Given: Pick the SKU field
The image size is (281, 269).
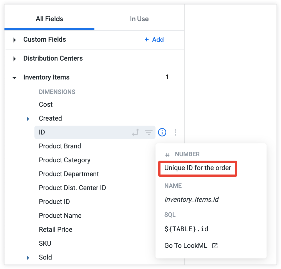Looking at the screenshot, I should pos(45,243).
